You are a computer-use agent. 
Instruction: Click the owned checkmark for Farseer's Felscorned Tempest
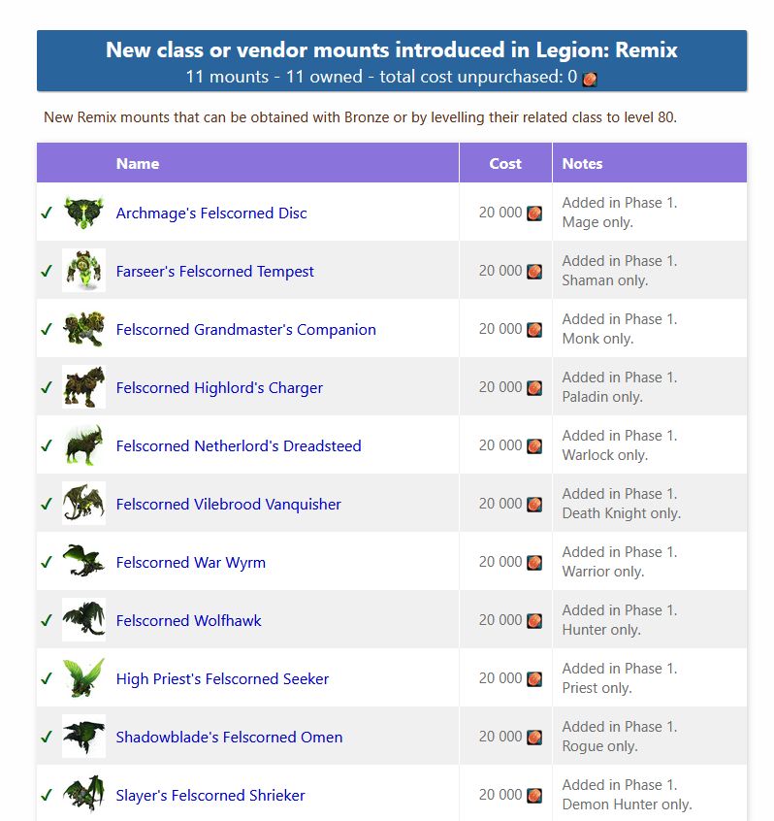click(47, 271)
